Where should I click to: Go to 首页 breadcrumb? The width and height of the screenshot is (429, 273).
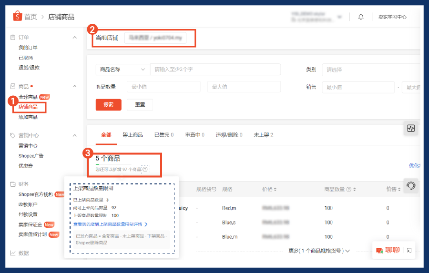[31, 17]
